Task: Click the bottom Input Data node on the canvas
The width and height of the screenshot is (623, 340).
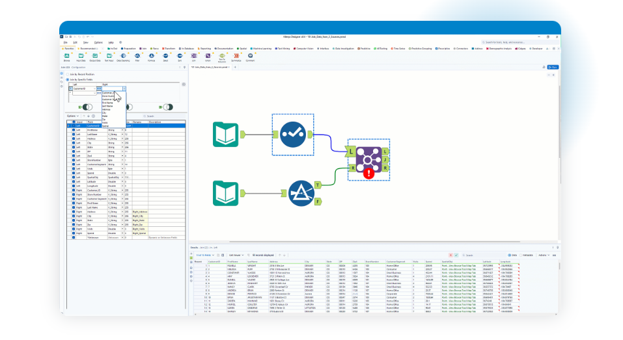Action: [226, 193]
